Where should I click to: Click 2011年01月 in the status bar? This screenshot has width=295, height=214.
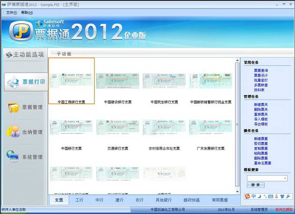pos(226,209)
